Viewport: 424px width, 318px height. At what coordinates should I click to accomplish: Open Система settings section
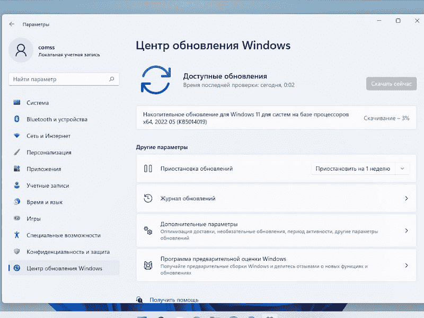pyautogui.click(x=64, y=103)
